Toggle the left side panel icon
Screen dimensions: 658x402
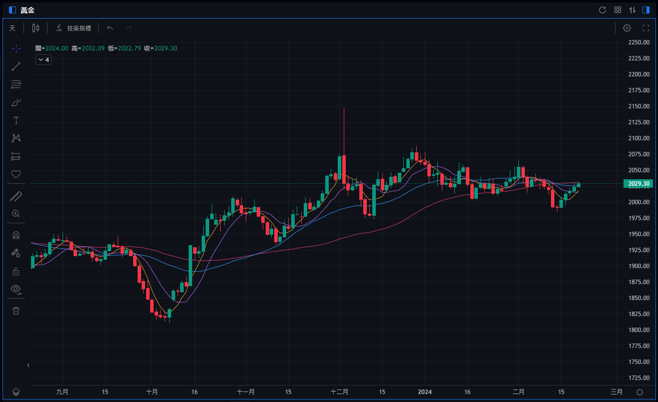click(13, 10)
